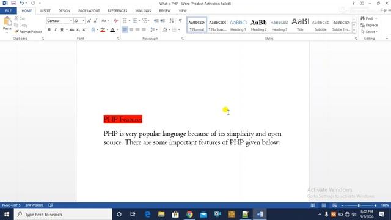Sort the selected text
The width and height of the screenshot is (391, 220).
coord(172,21)
